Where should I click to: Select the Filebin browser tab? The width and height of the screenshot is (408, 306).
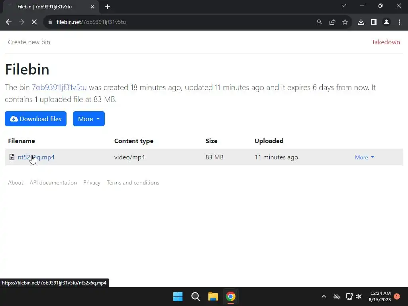[51, 7]
